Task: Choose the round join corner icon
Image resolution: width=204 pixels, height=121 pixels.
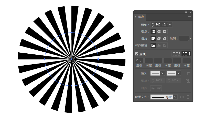Action: 159,38
